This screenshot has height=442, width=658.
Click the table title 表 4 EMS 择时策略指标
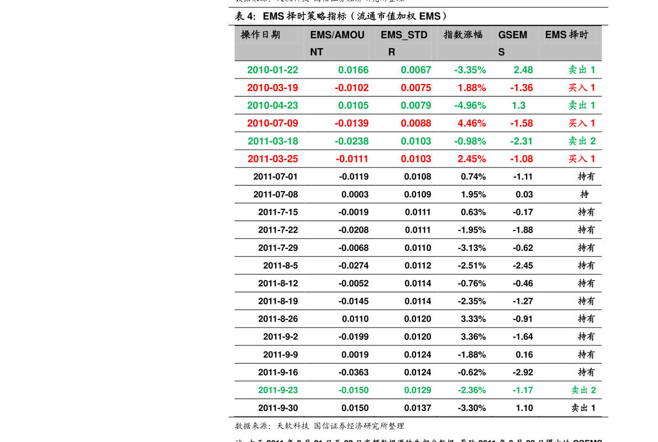(x=341, y=17)
